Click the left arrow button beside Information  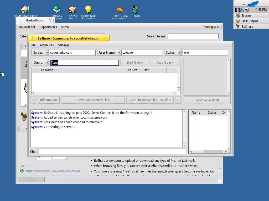tap(33, 100)
